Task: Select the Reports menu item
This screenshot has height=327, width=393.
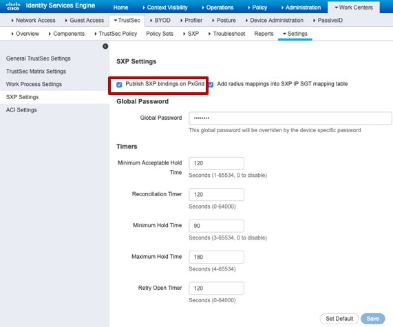Action: coord(264,34)
